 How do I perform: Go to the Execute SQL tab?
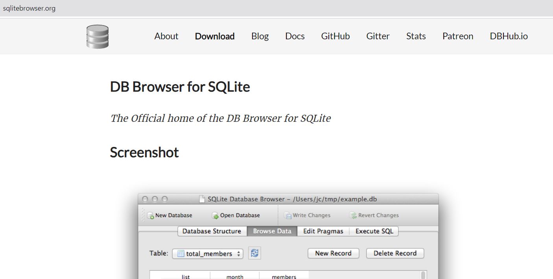[x=374, y=231]
